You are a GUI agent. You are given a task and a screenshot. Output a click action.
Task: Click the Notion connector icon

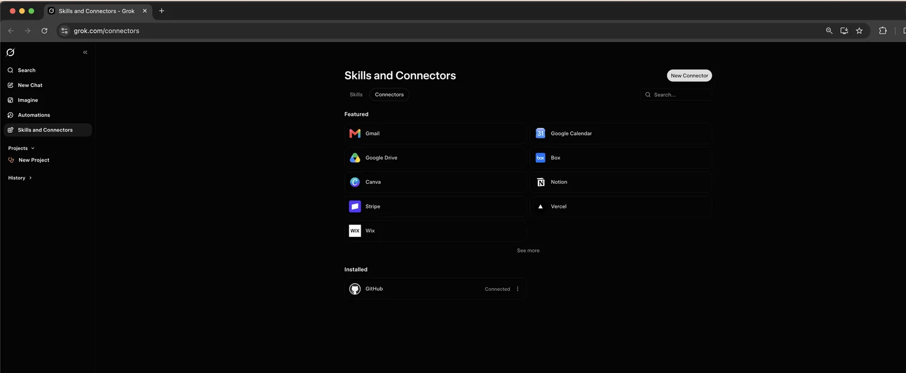tap(540, 182)
